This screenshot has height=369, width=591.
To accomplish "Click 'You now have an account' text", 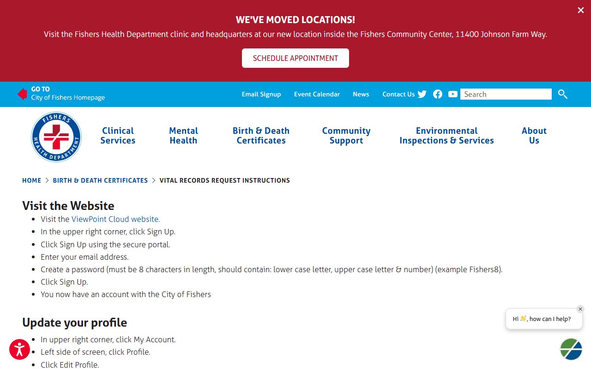I will [126, 294].
